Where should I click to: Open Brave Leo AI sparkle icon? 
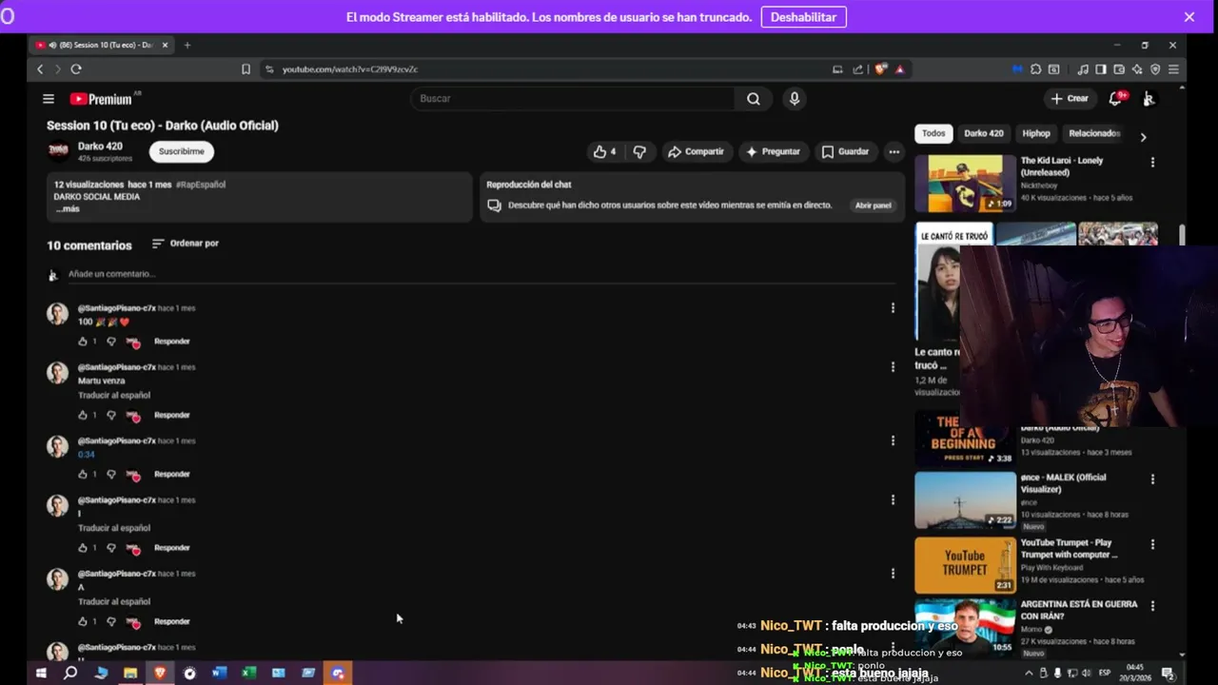coord(1137,69)
